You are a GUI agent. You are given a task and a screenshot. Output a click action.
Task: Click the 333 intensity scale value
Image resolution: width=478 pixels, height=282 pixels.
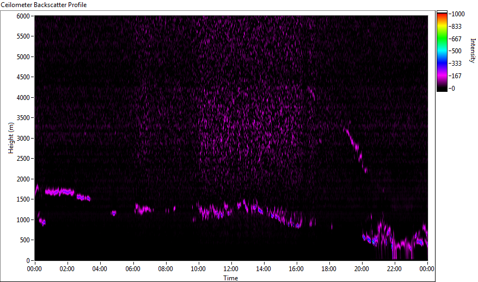pyautogui.click(x=456, y=64)
